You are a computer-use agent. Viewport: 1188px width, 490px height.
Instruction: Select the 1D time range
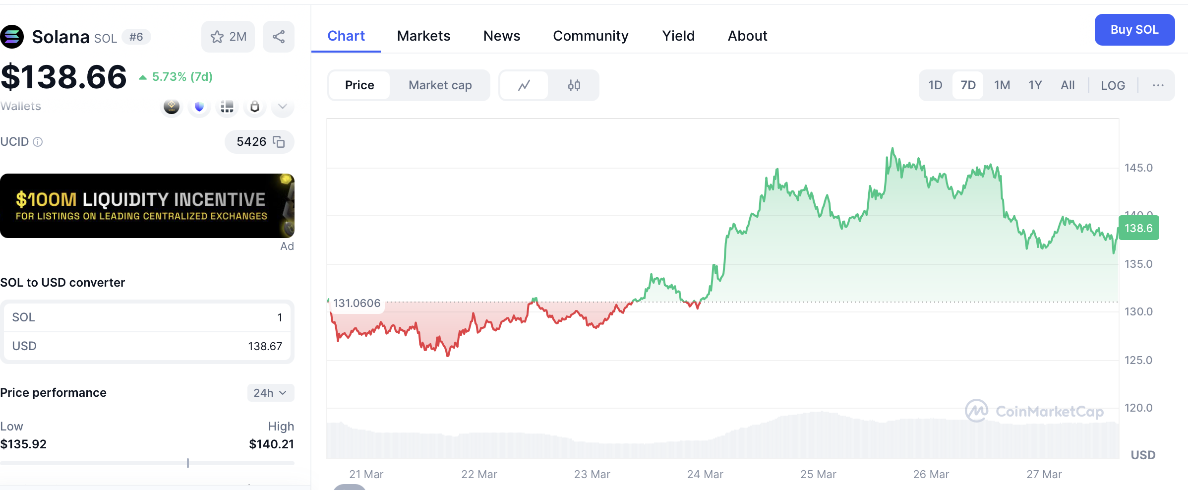pyautogui.click(x=935, y=85)
